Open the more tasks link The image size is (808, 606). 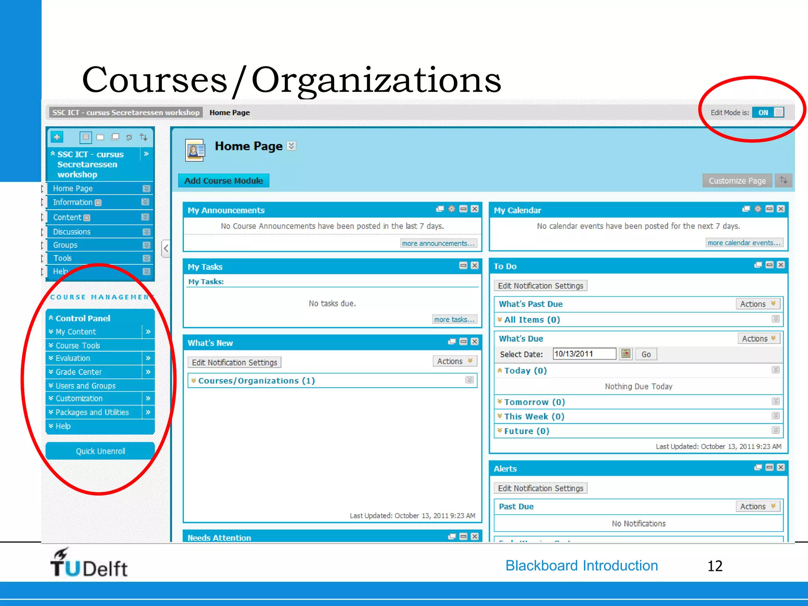pos(454,319)
